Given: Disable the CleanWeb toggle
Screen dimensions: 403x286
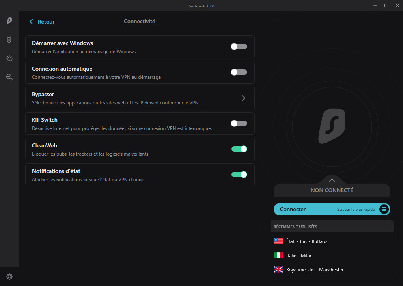Looking at the screenshot, I should (239, 149).
